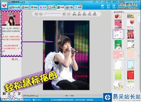Click the 提意见 feedback link

pos(115,2)
